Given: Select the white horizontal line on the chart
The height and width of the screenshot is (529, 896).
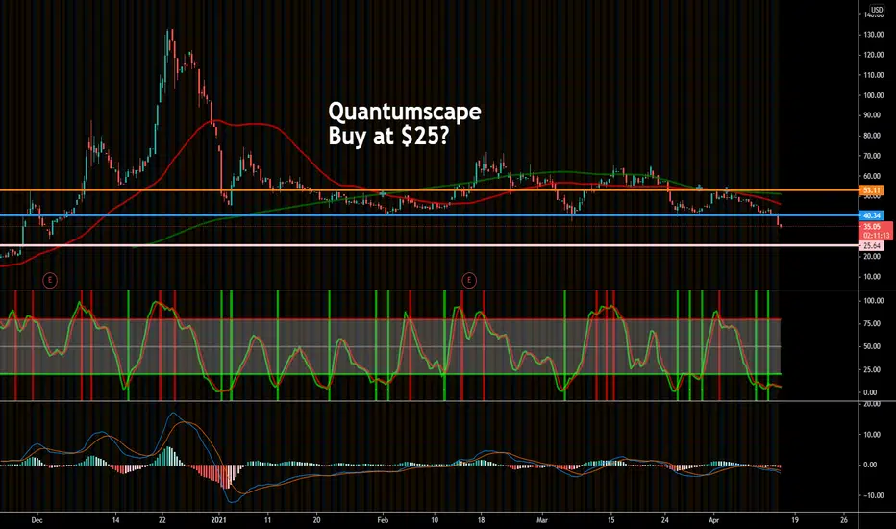Looking at the screenshot, I should pyautogui.click(x=429, y=246).
